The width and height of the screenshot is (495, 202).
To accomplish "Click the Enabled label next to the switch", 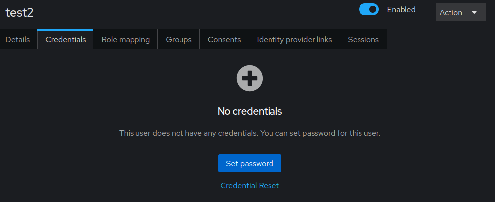I will [x=401, y=10].
